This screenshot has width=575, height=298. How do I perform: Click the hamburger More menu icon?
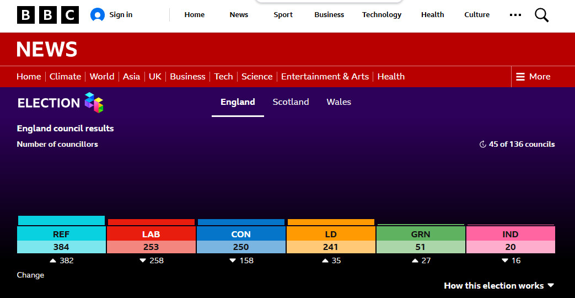coord(520,77)
